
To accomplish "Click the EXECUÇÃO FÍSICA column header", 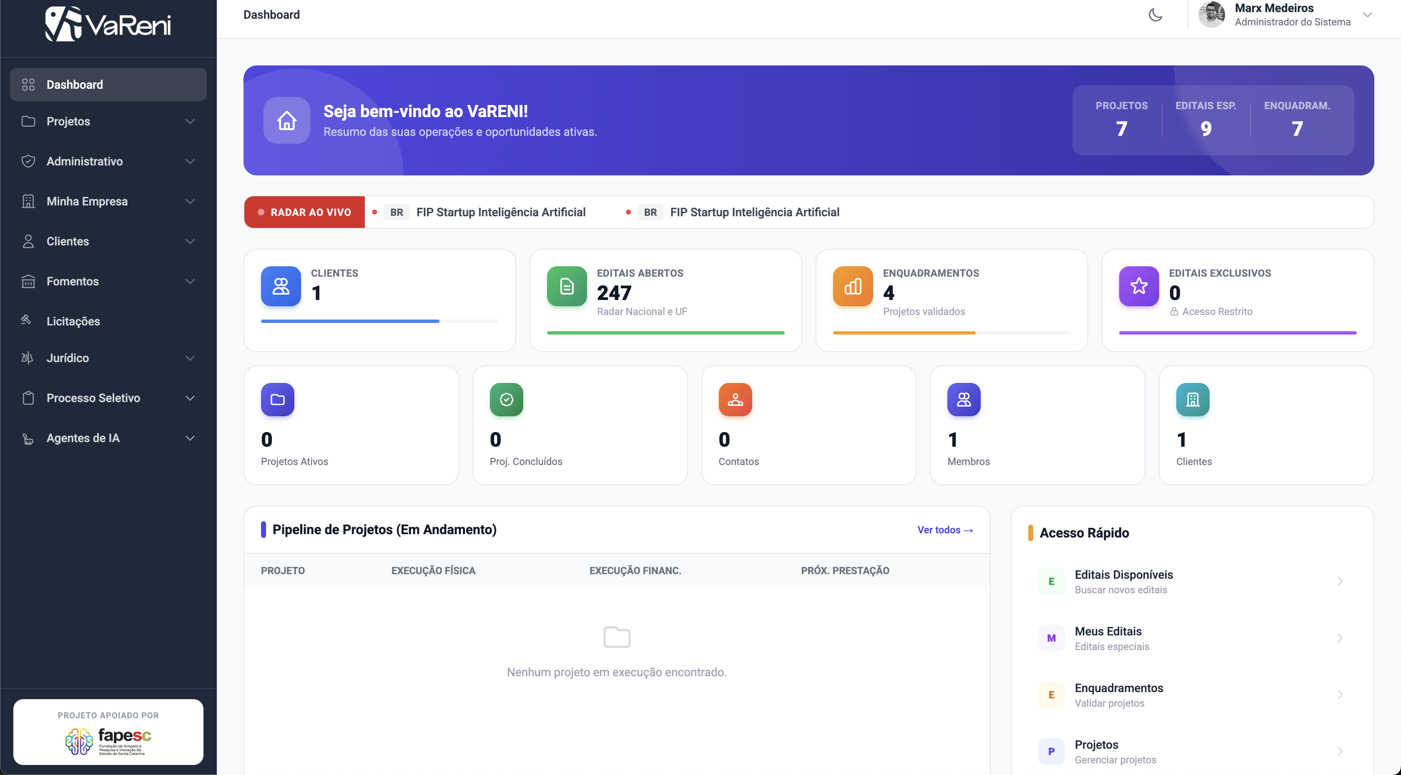I will click(x=434, y=571).
